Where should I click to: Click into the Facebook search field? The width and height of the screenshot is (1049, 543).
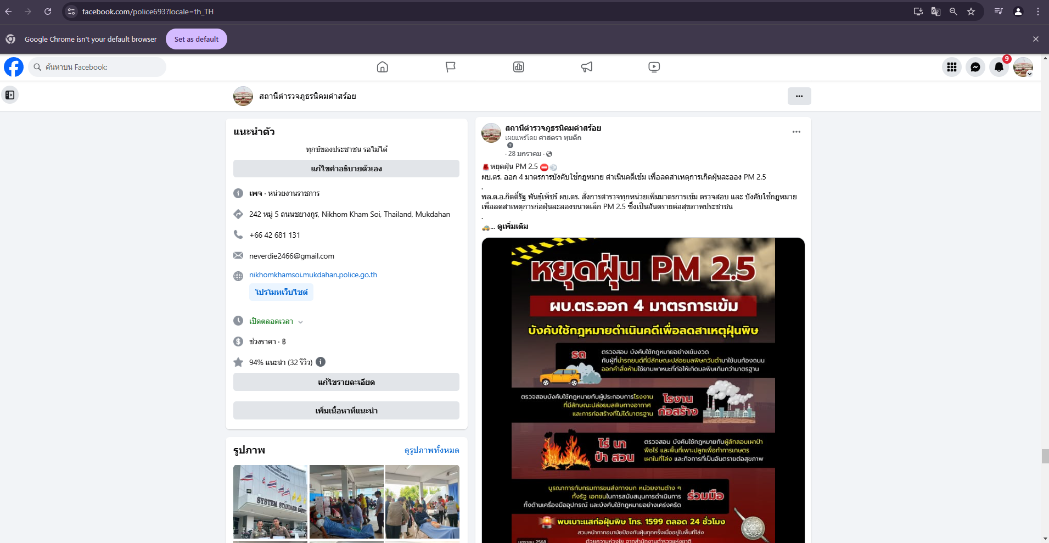pos(99,67)
